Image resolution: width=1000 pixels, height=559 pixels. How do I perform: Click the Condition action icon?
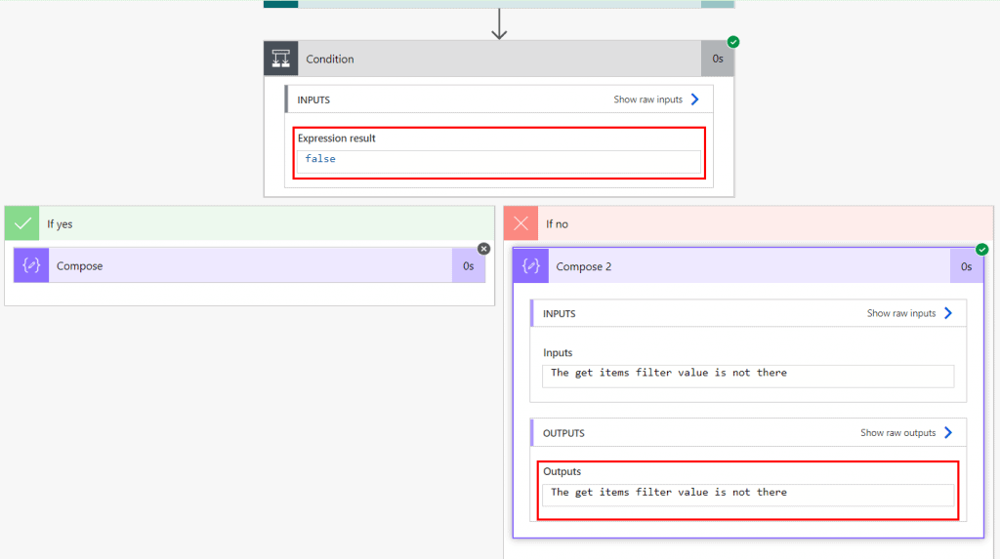tap(280, 59)
